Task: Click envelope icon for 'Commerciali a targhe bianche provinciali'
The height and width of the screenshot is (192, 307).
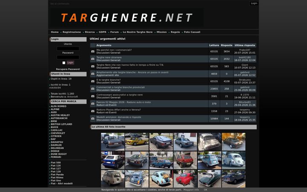Action: [93, 89]
